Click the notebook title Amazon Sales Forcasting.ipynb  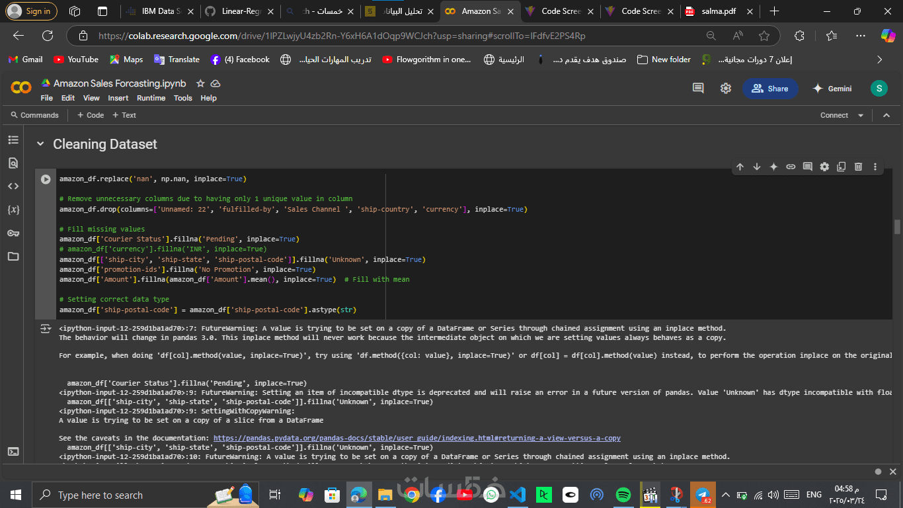(x=120, y=83)
